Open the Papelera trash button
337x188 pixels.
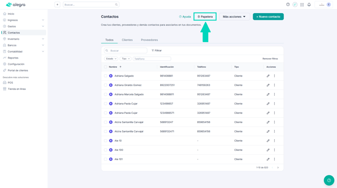(x=205, y=17)
